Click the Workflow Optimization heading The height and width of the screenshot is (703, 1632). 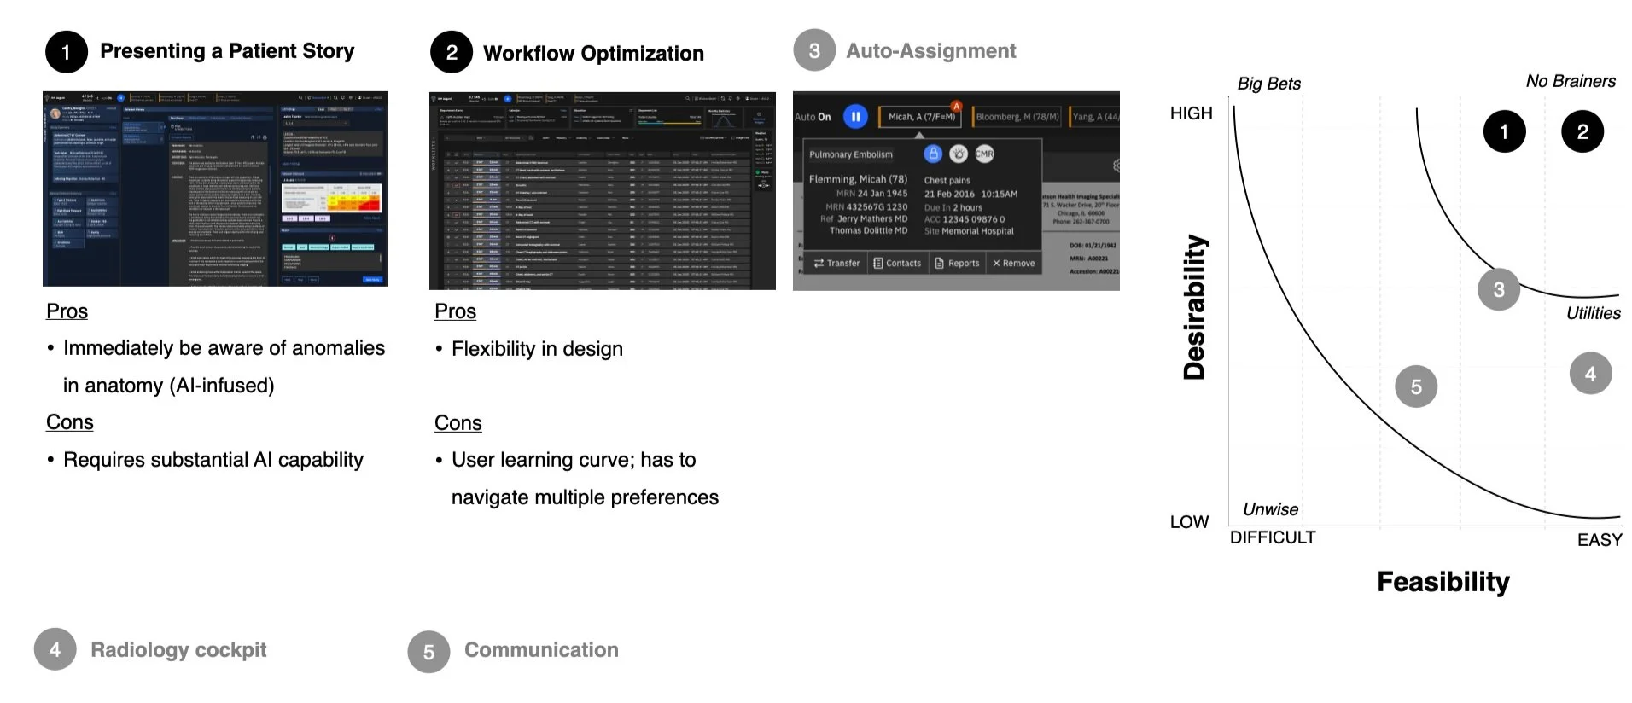[593, 53]
